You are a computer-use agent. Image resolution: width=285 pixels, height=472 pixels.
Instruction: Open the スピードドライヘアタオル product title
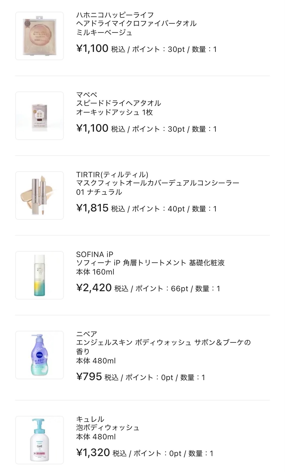[x=119, y=103]
